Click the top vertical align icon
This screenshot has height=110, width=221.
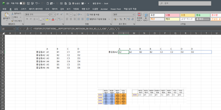coord(67,14)
